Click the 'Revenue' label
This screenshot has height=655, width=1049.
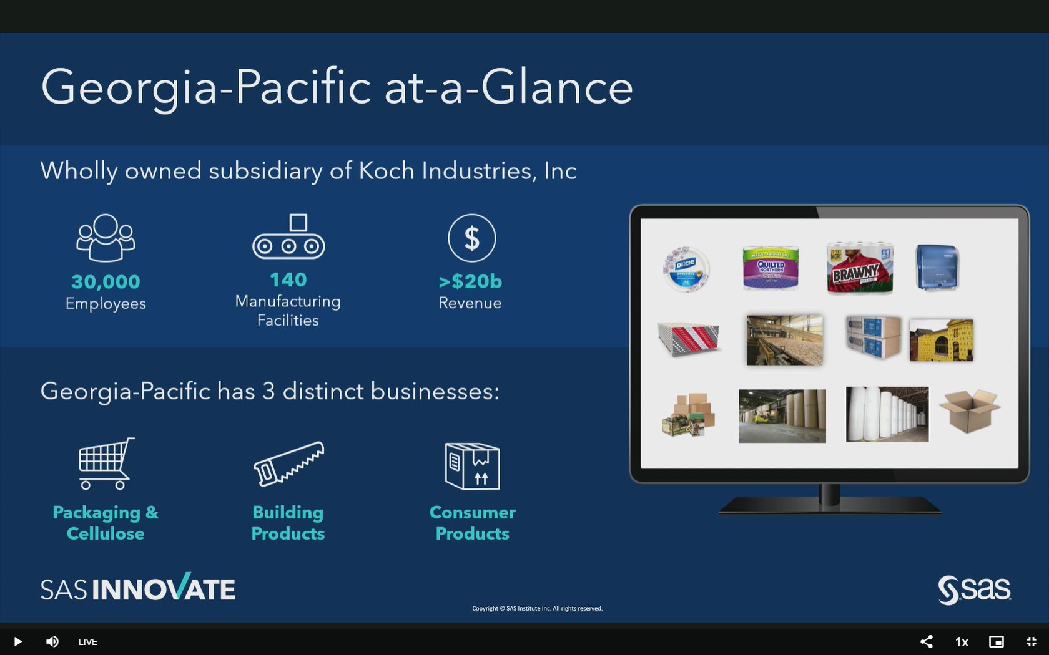pyautogui.click(x=470, y=303)
